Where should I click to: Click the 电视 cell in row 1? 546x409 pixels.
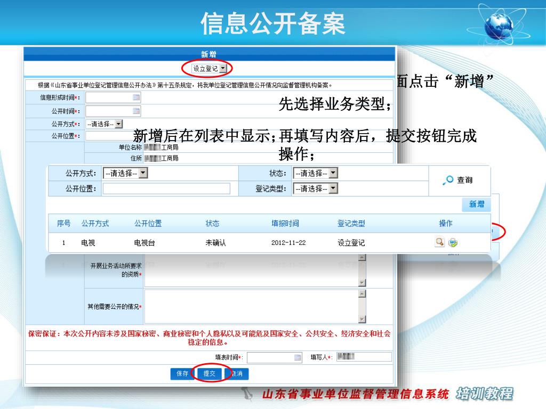pyautogui.click(x=88, y=243)
